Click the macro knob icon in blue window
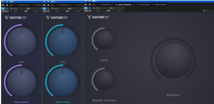This screenshot has width=214, height=104. pos(48,5)
